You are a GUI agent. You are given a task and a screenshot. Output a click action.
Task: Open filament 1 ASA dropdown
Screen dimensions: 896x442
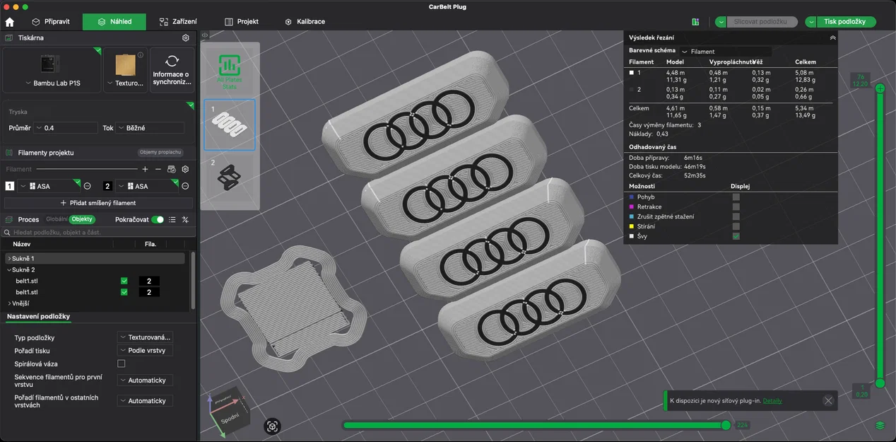(48, 186)
